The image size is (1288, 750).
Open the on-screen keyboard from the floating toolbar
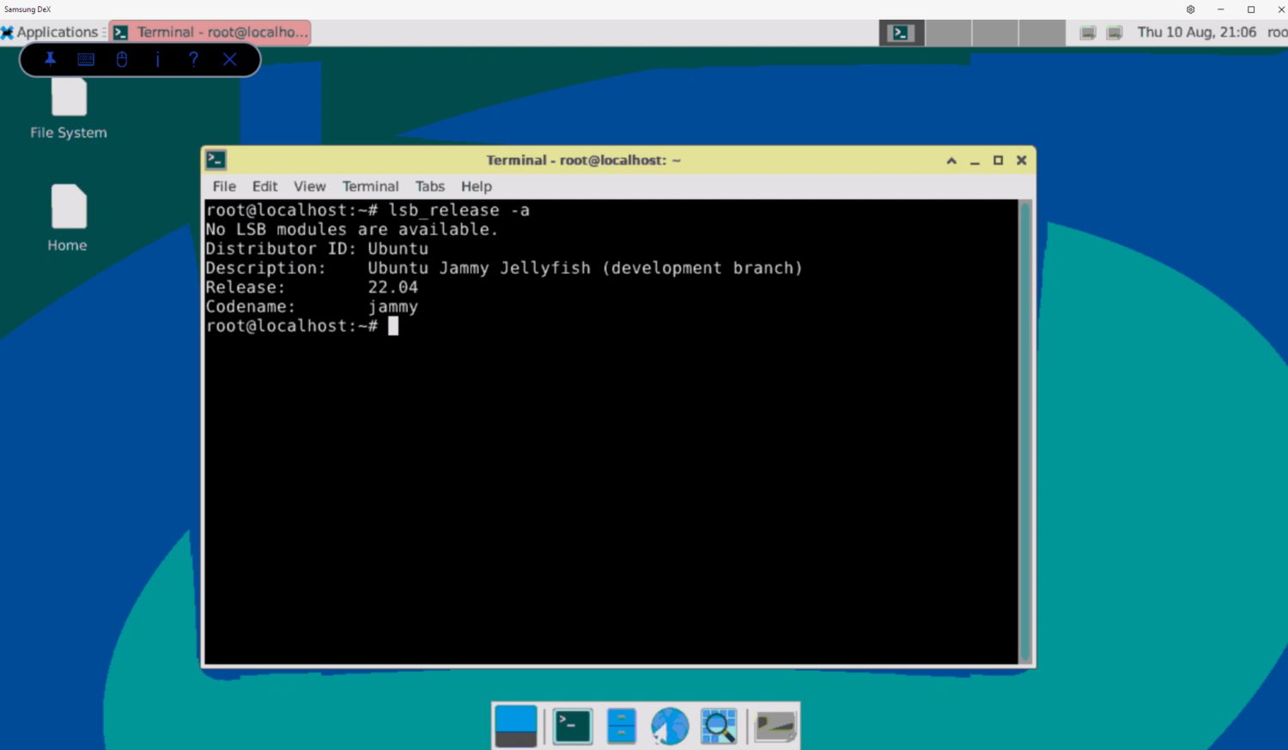(86, 59)
